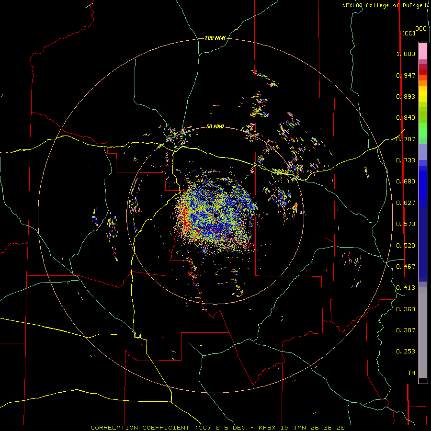Image resolution: width=431 pixels, height=431 pixels.
Task: Click the 0.413 scale value
Action: (406, 288)
